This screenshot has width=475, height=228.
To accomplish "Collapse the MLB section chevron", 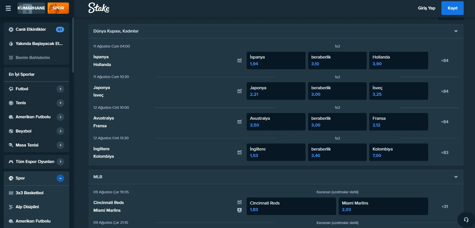I will click(456, 177).
